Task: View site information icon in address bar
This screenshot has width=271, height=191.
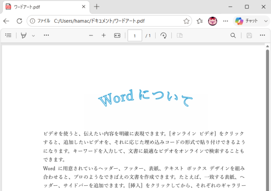Action: coord(32,21)
